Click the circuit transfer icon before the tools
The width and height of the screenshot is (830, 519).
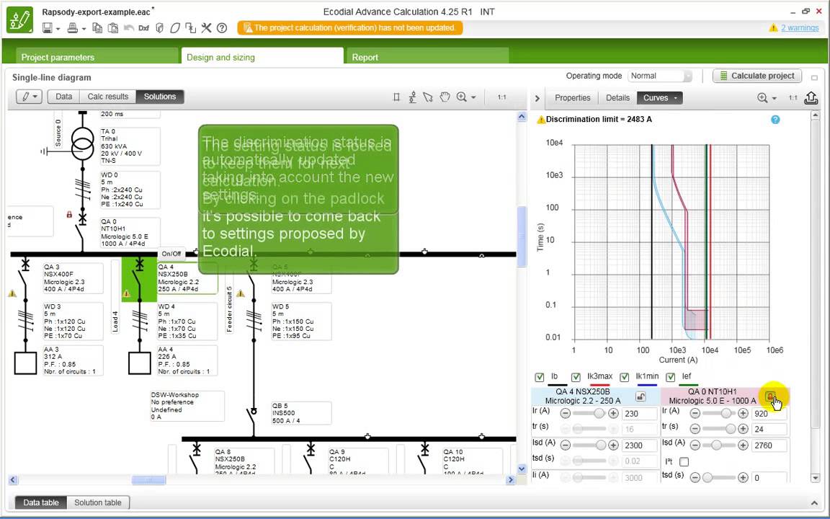pyautogui.click(x=190, y=28)
